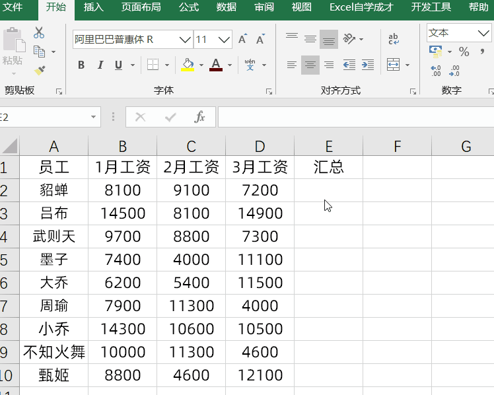
Task: Select row 5 header
Action: pyautogui.click(x=9, y=260)
